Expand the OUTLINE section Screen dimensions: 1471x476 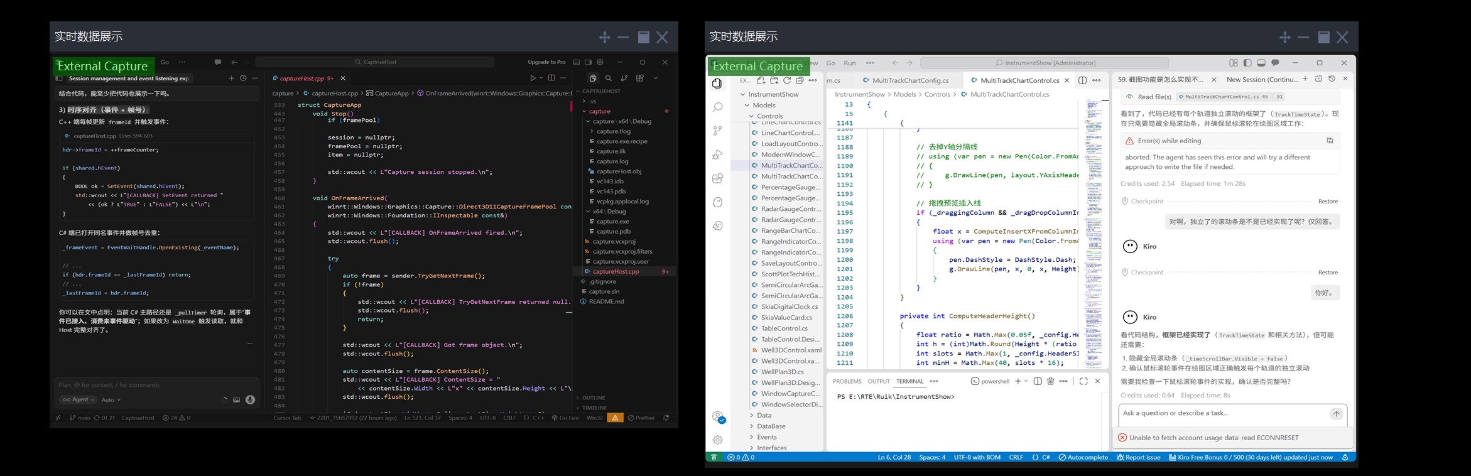[x=592, y=398]
